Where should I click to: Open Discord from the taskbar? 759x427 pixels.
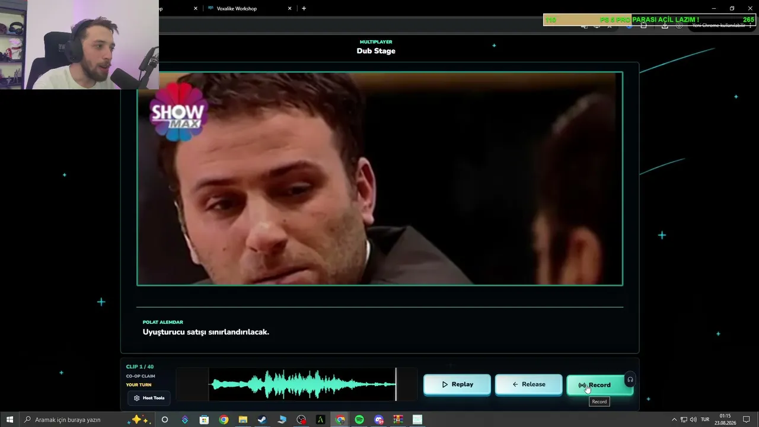coord(379,420)
